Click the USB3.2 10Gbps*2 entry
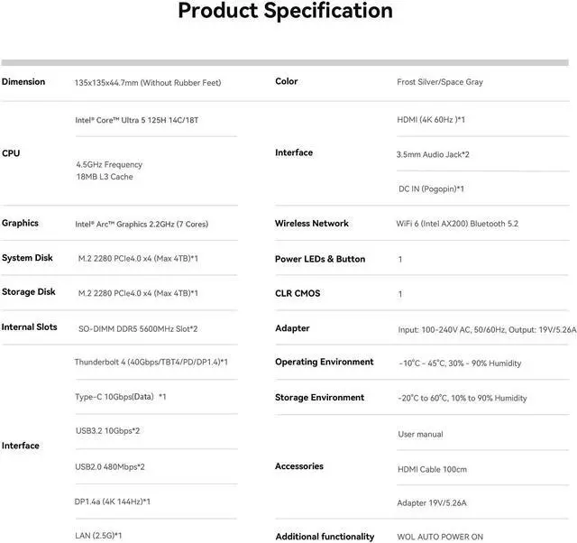 coord(108,431)
